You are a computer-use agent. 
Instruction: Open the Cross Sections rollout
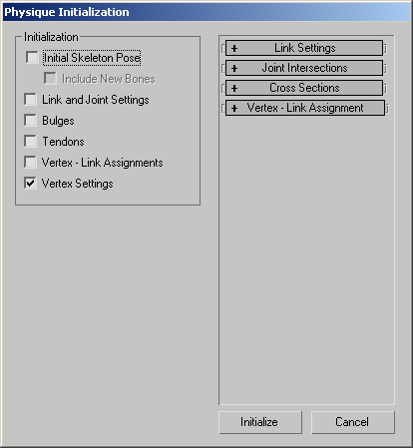tap(304, 88)
